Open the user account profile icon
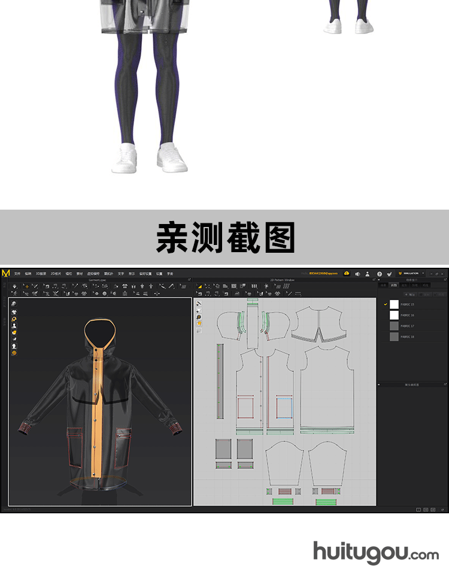449x575 pixels. point(368,274)
